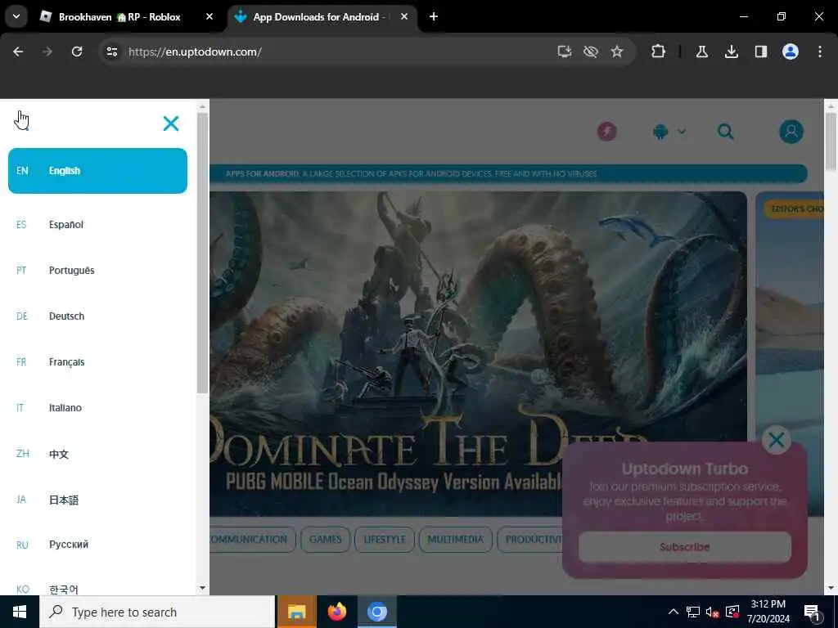This screenshot has height=628, width=838.
Task: Bookmark this page with the star
Action: point(617,52)
